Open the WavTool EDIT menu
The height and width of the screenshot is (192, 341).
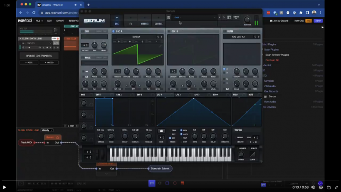click(x=49, y=21)
